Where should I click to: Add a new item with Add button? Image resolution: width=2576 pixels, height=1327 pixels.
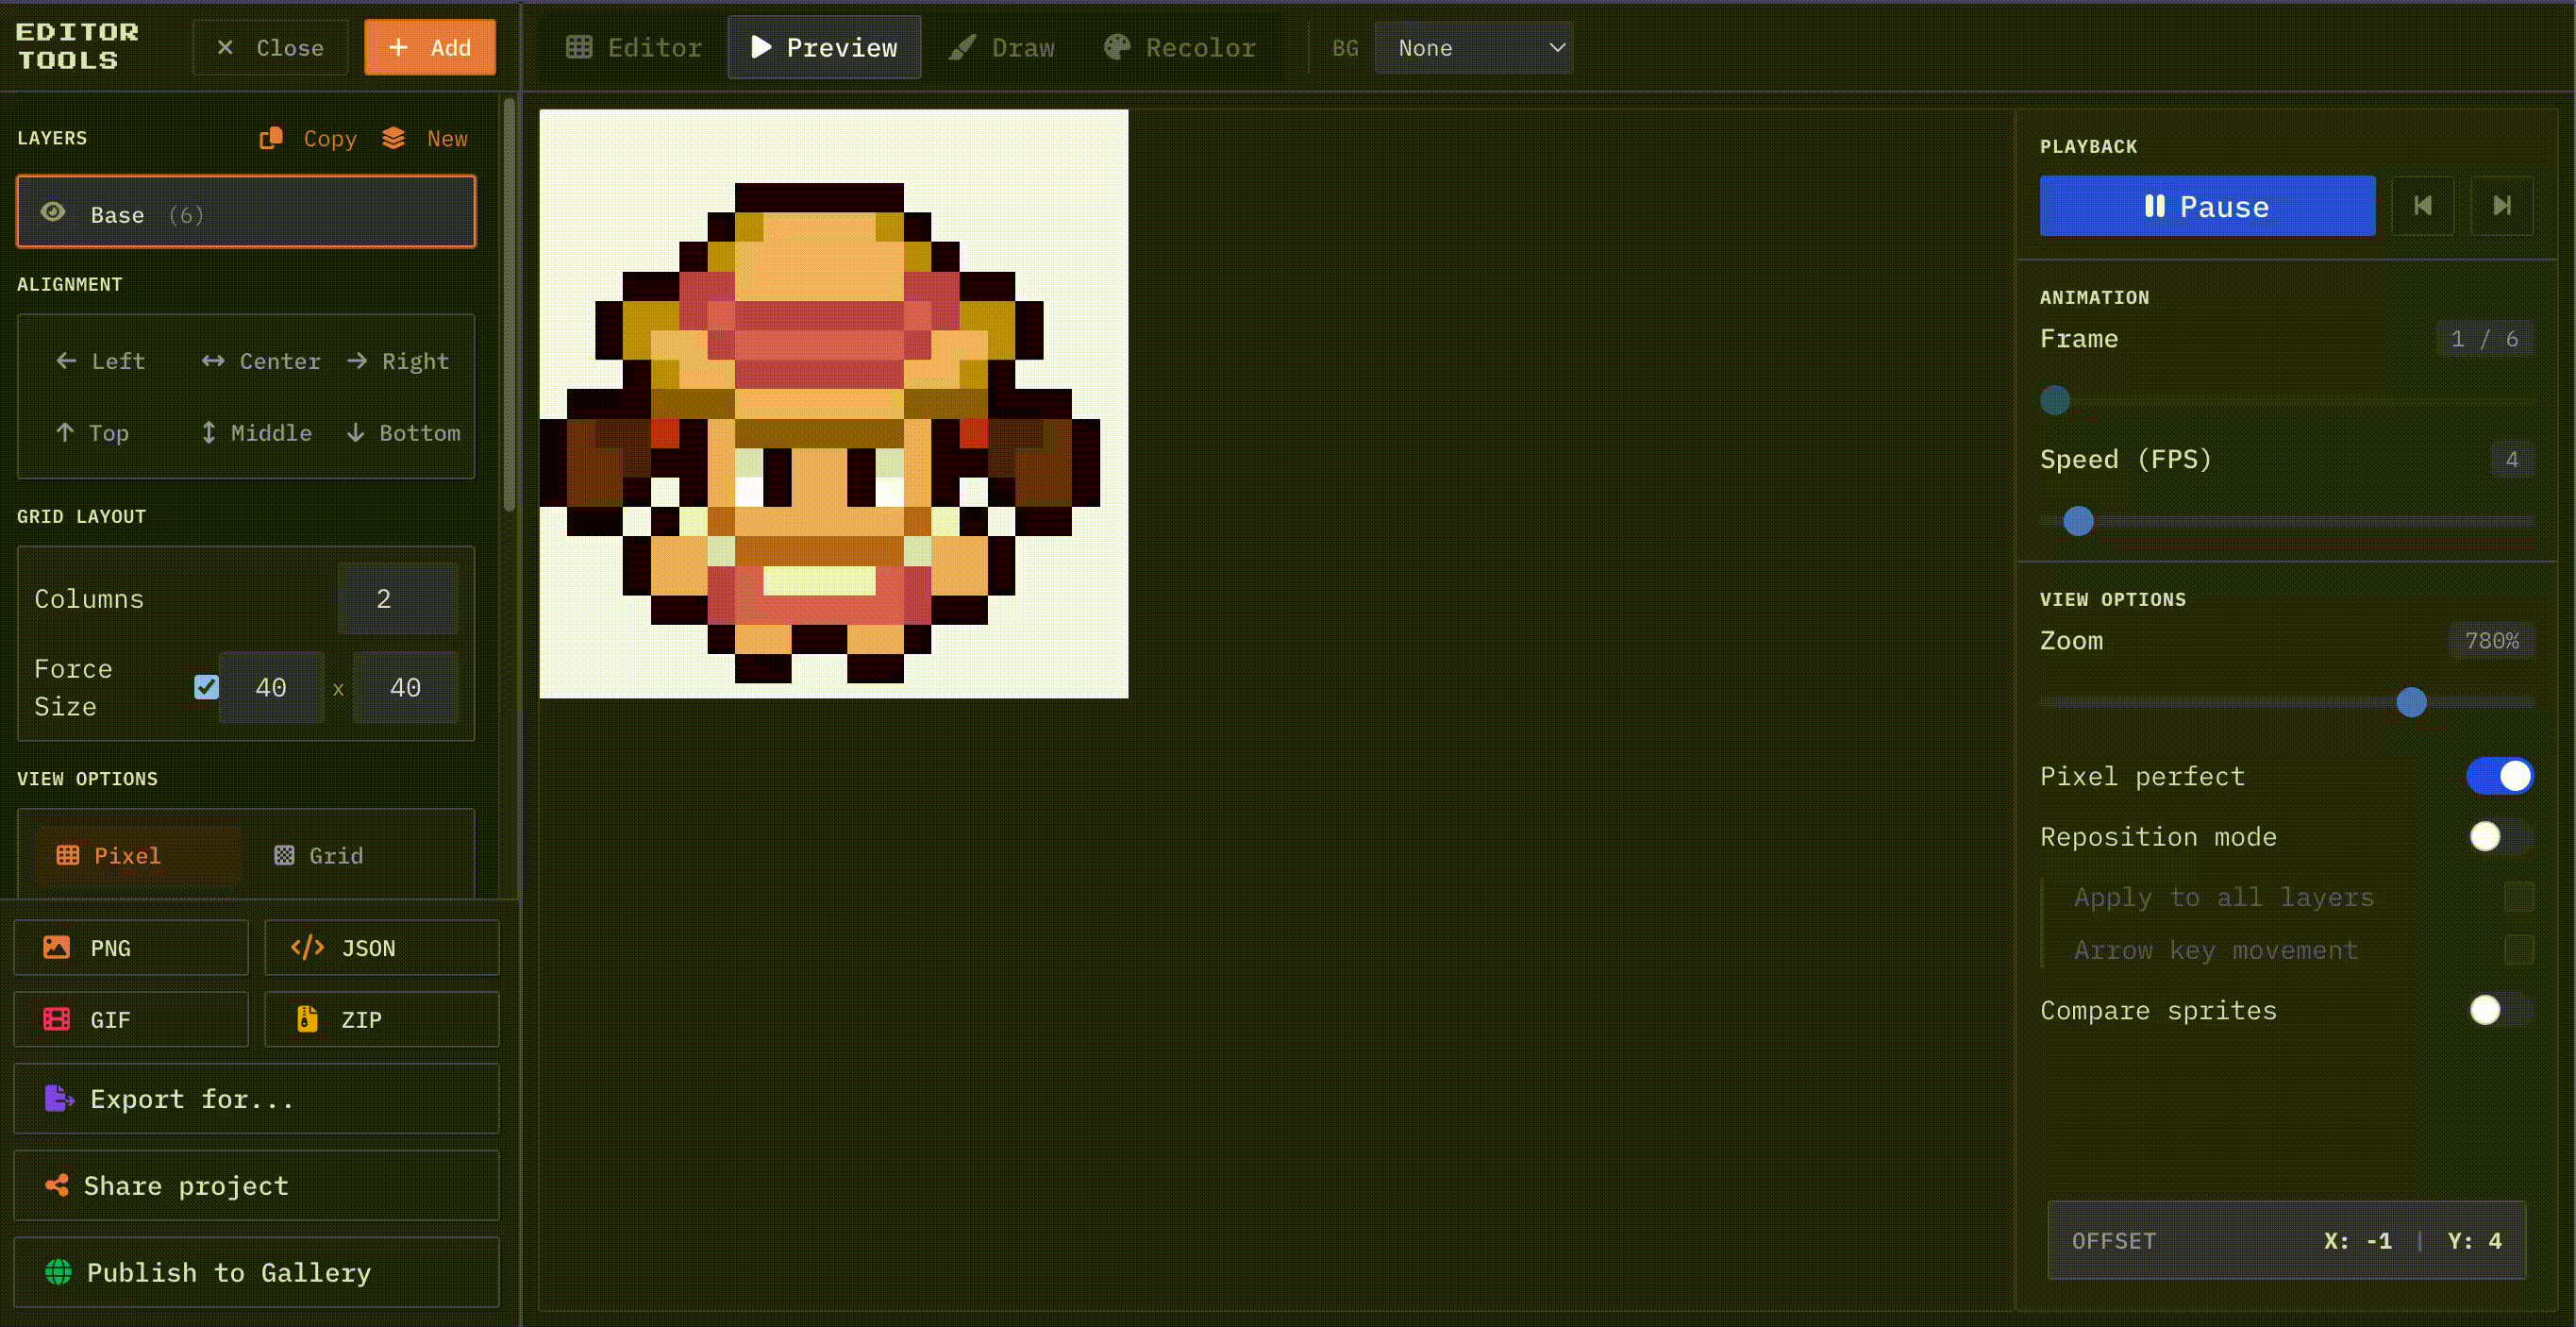430,47
